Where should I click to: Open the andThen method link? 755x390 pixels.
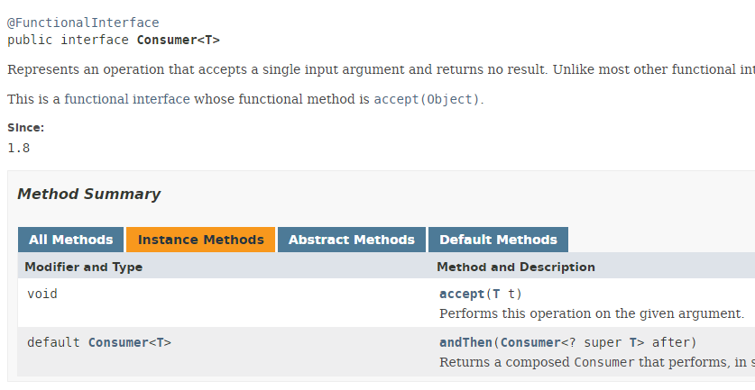pos(465,342)
